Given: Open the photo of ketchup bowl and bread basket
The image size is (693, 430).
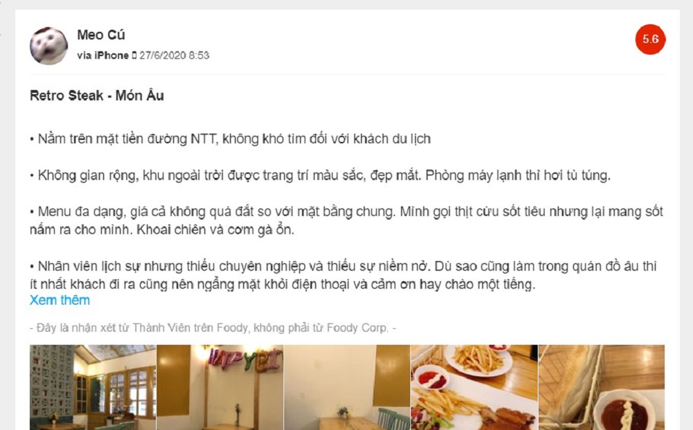Looking at the screenshot, I should (602, 387).
